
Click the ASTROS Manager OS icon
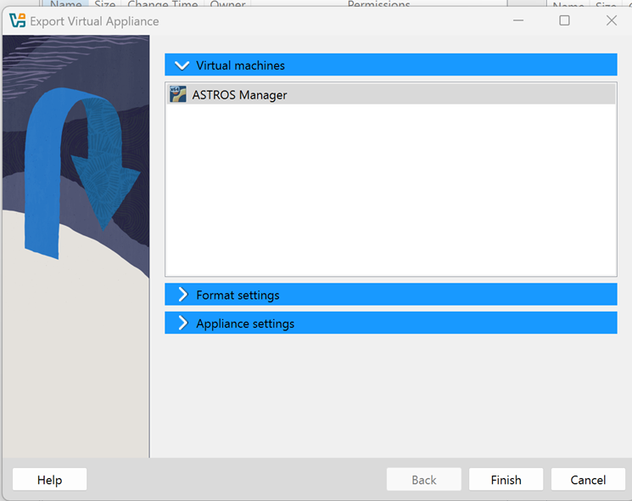click(178, 95)
